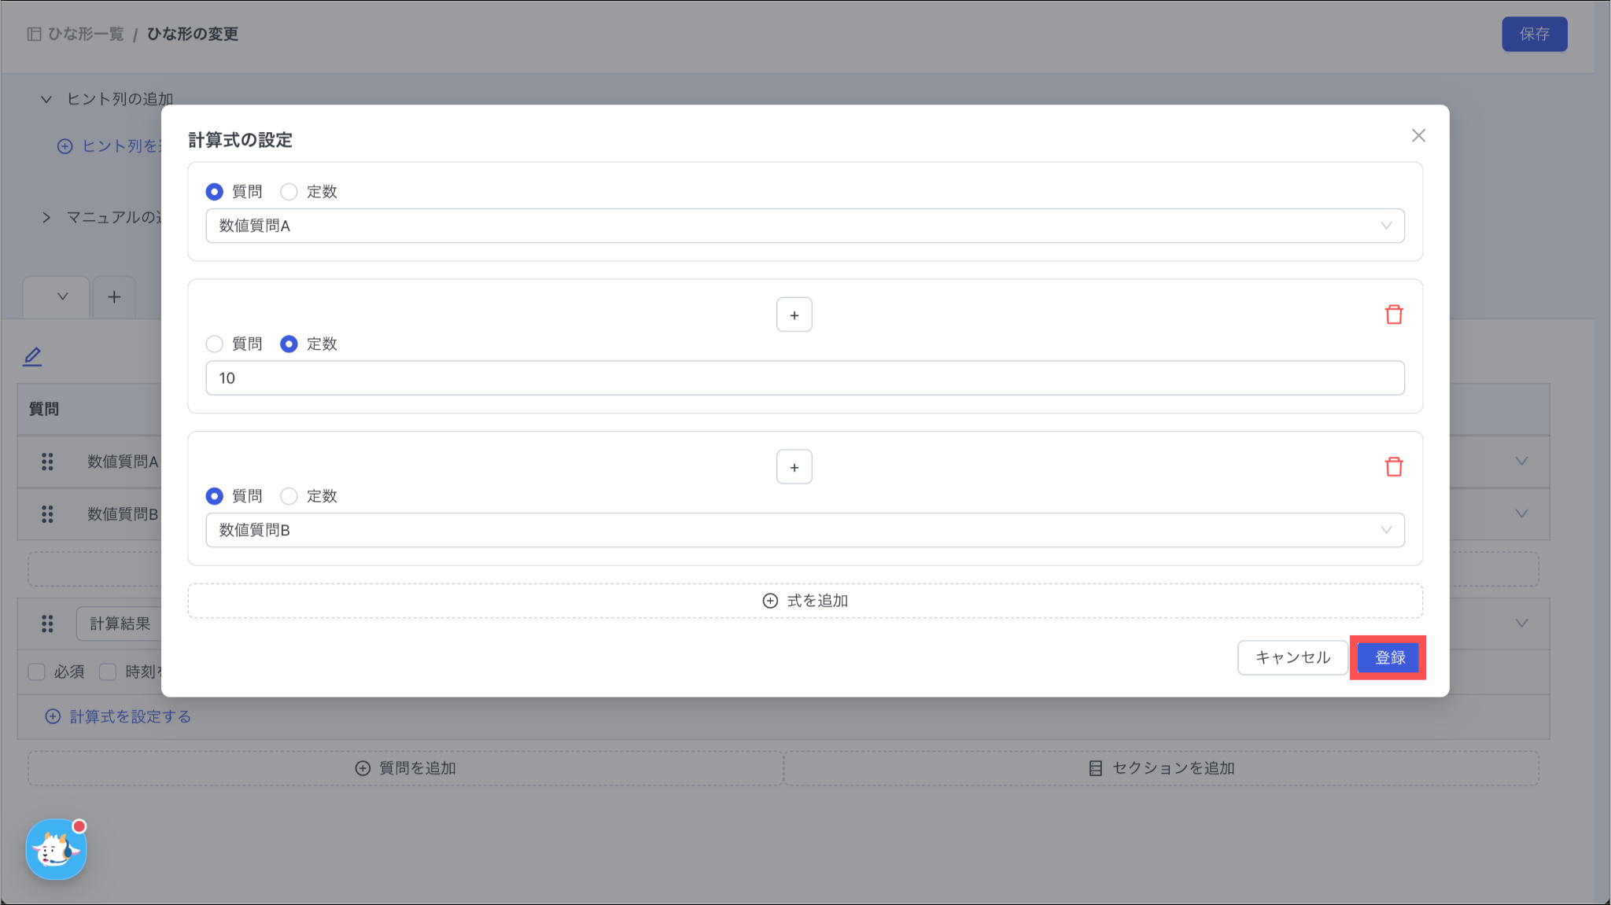
Task: Click the pencil edit icon
Action: [32, 356]
